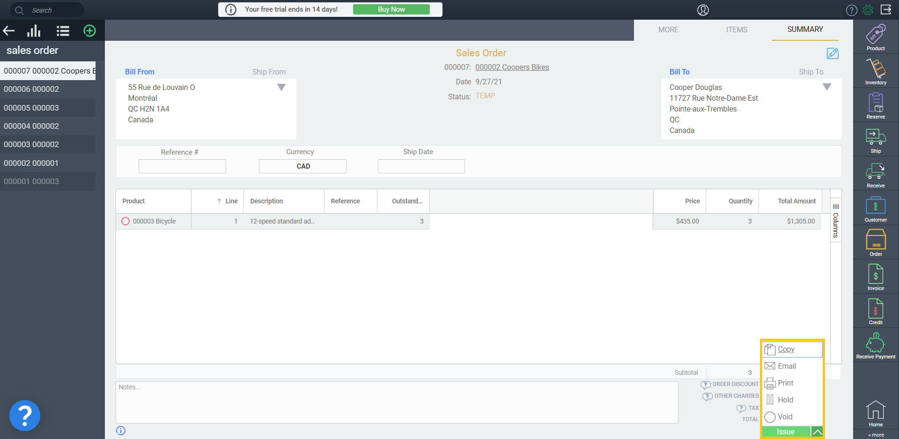Edit the sales order with pencil icon

coord(833,53)
